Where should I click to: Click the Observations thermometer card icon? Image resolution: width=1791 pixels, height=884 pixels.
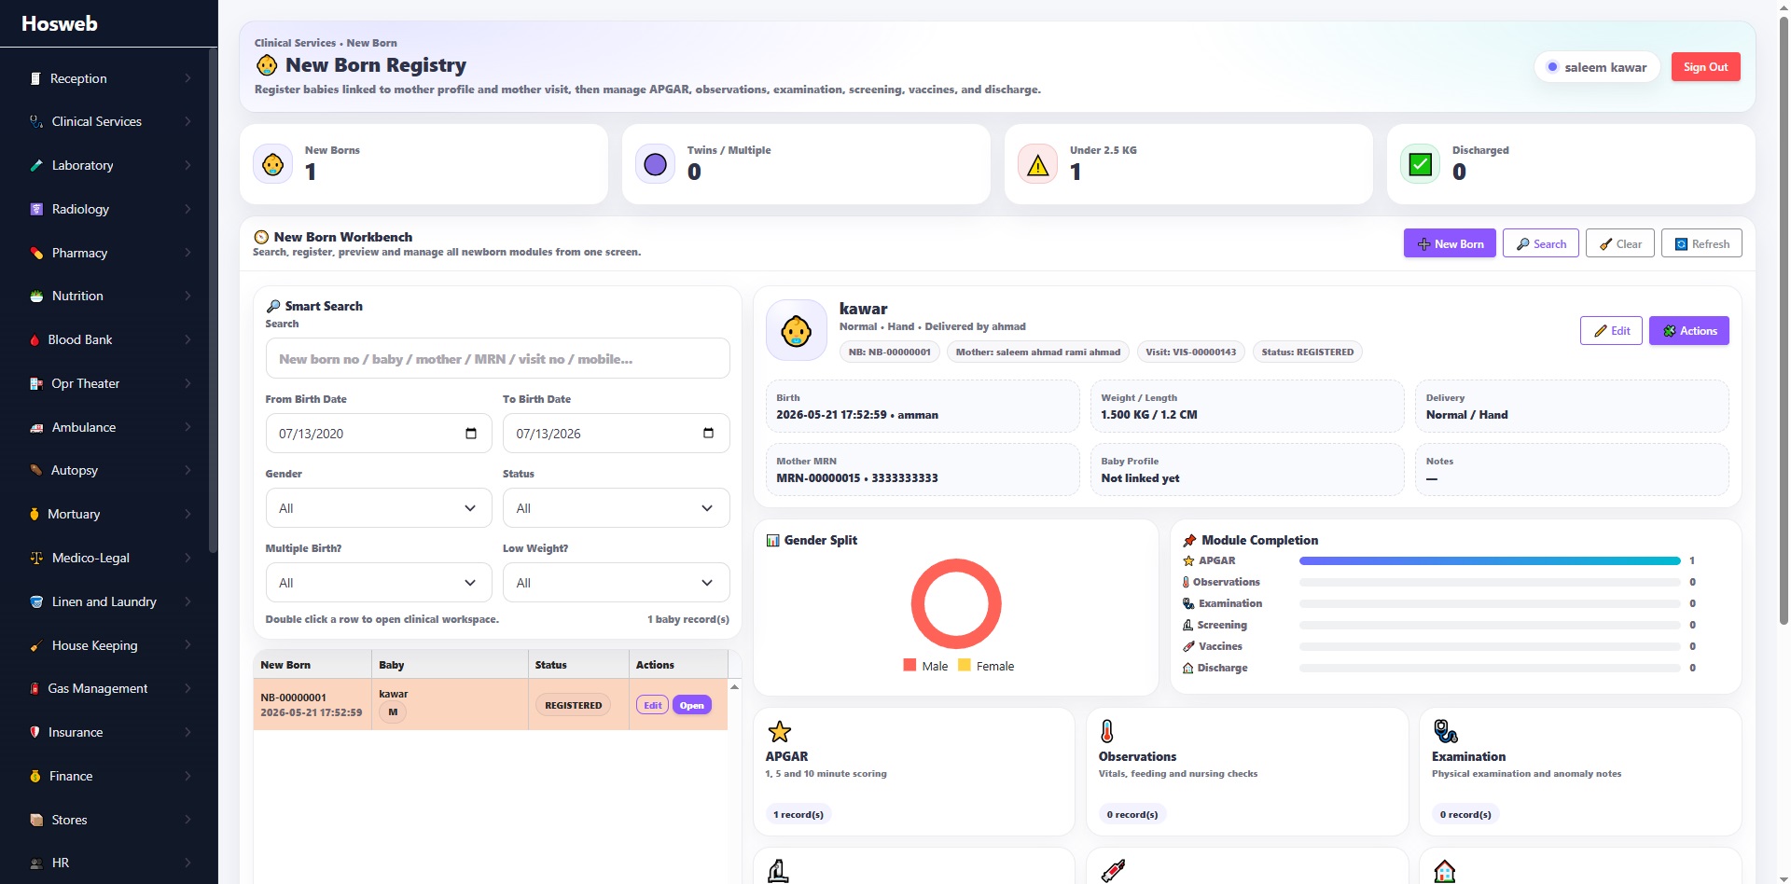click(x=1107, y=731)
